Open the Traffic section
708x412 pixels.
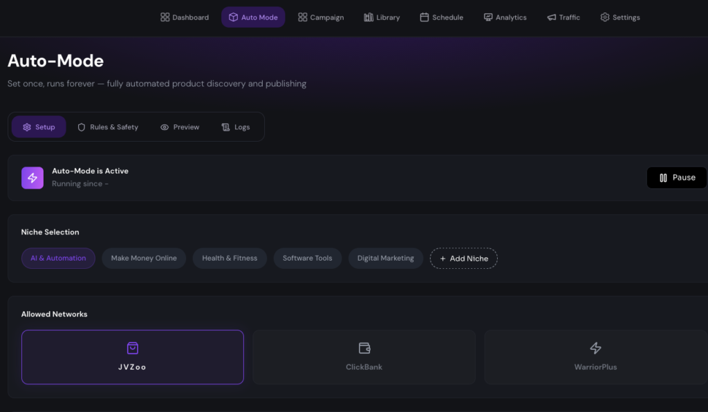pos(563,17)
